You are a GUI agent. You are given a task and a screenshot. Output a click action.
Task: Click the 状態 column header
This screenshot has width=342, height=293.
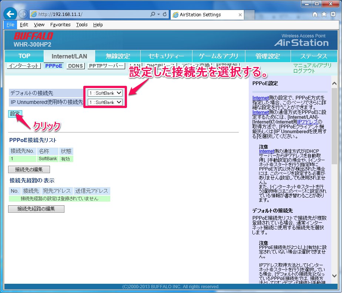tap(66, 151)
